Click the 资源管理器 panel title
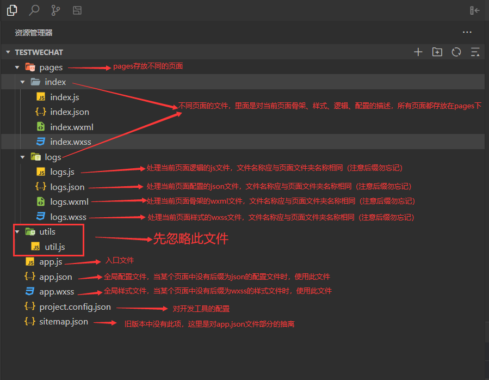 (x=34, y=33)
